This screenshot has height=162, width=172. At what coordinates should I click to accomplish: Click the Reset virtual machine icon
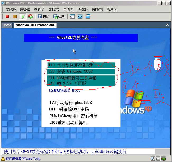pyautogui.click(x=30, y=16)
